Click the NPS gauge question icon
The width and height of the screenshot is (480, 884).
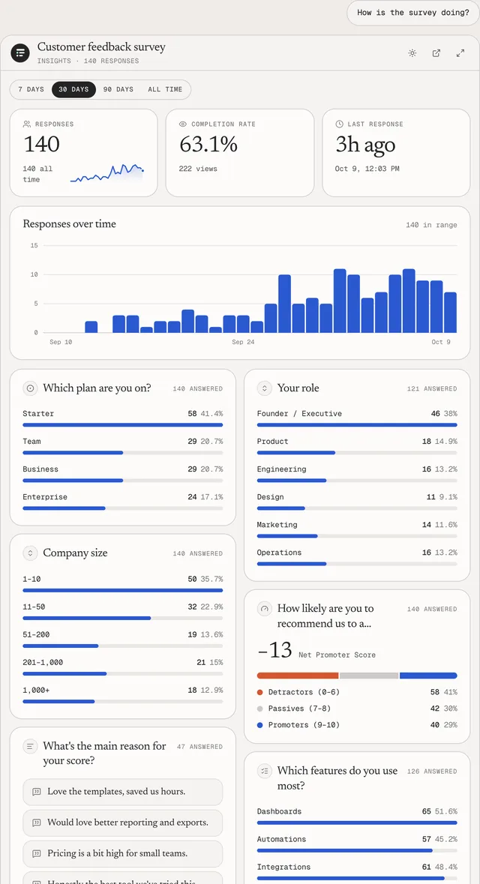265,608
